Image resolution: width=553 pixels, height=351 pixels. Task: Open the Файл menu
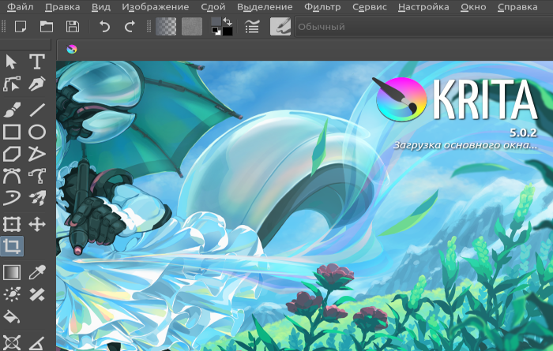pos(20,7)
